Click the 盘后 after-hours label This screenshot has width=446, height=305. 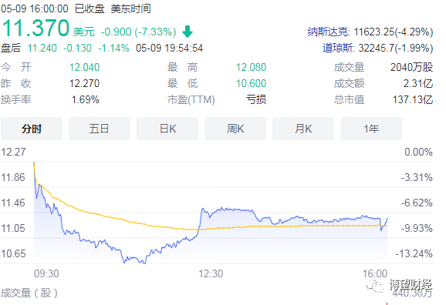point(11,48)
